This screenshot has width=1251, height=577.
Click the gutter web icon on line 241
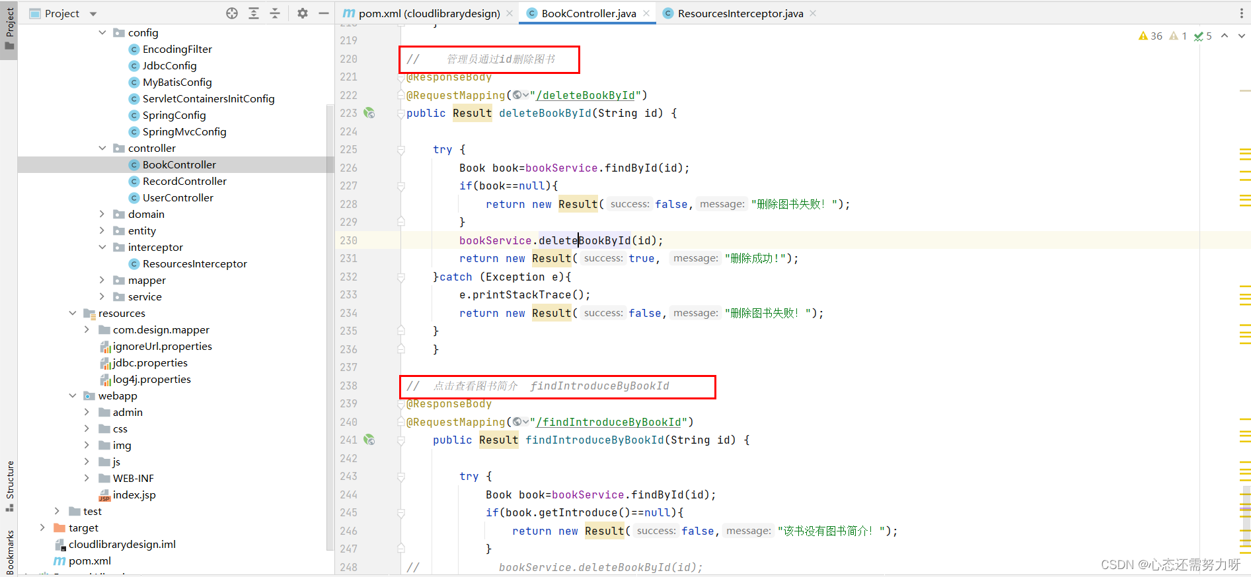369,440
